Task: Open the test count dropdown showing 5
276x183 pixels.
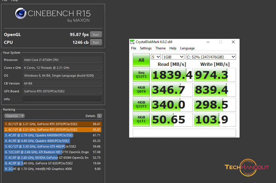Action: [x=156, y=57]
